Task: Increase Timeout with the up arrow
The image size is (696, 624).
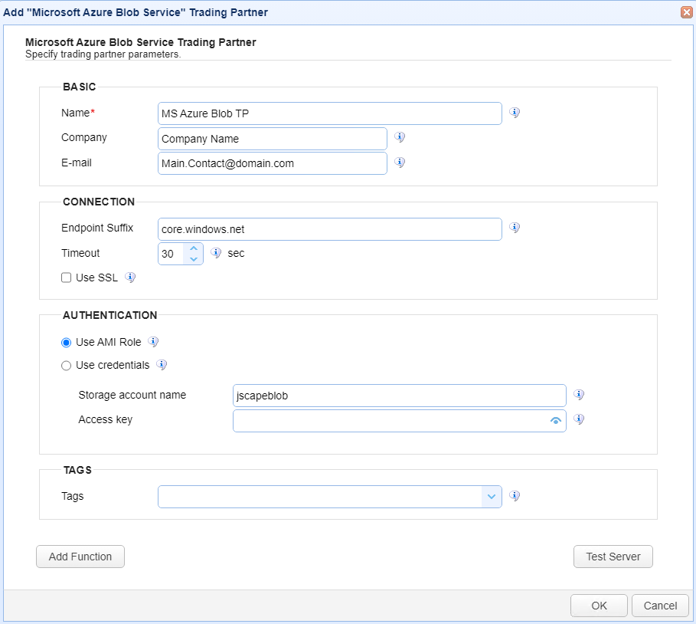Action: [x=194, y=248]
